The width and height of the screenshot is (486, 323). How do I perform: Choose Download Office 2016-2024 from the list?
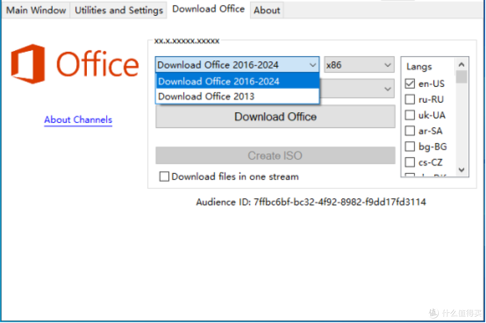click(x=238, y=81)
